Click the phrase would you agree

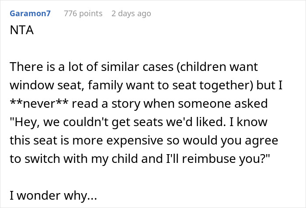click(230, 140)
